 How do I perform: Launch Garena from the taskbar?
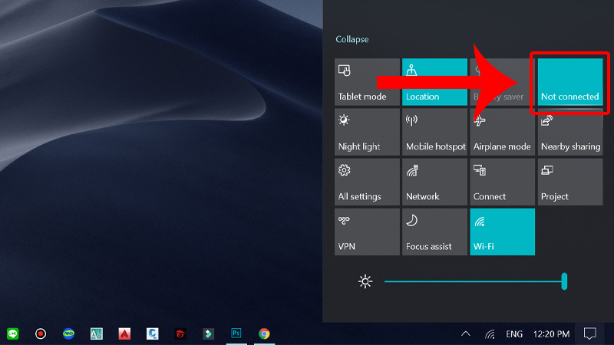pos(180,333)
